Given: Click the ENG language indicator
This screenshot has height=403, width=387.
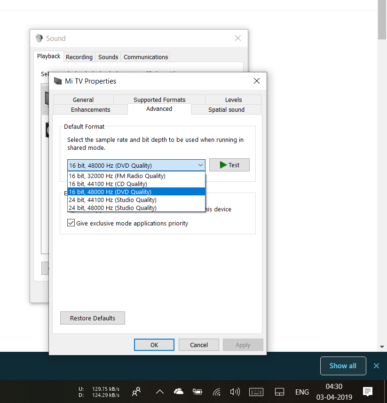Looking at the screenshot, I should pos(302,392).
